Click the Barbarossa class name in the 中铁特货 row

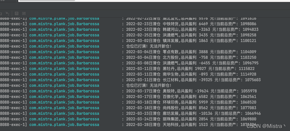coord(88,24)
